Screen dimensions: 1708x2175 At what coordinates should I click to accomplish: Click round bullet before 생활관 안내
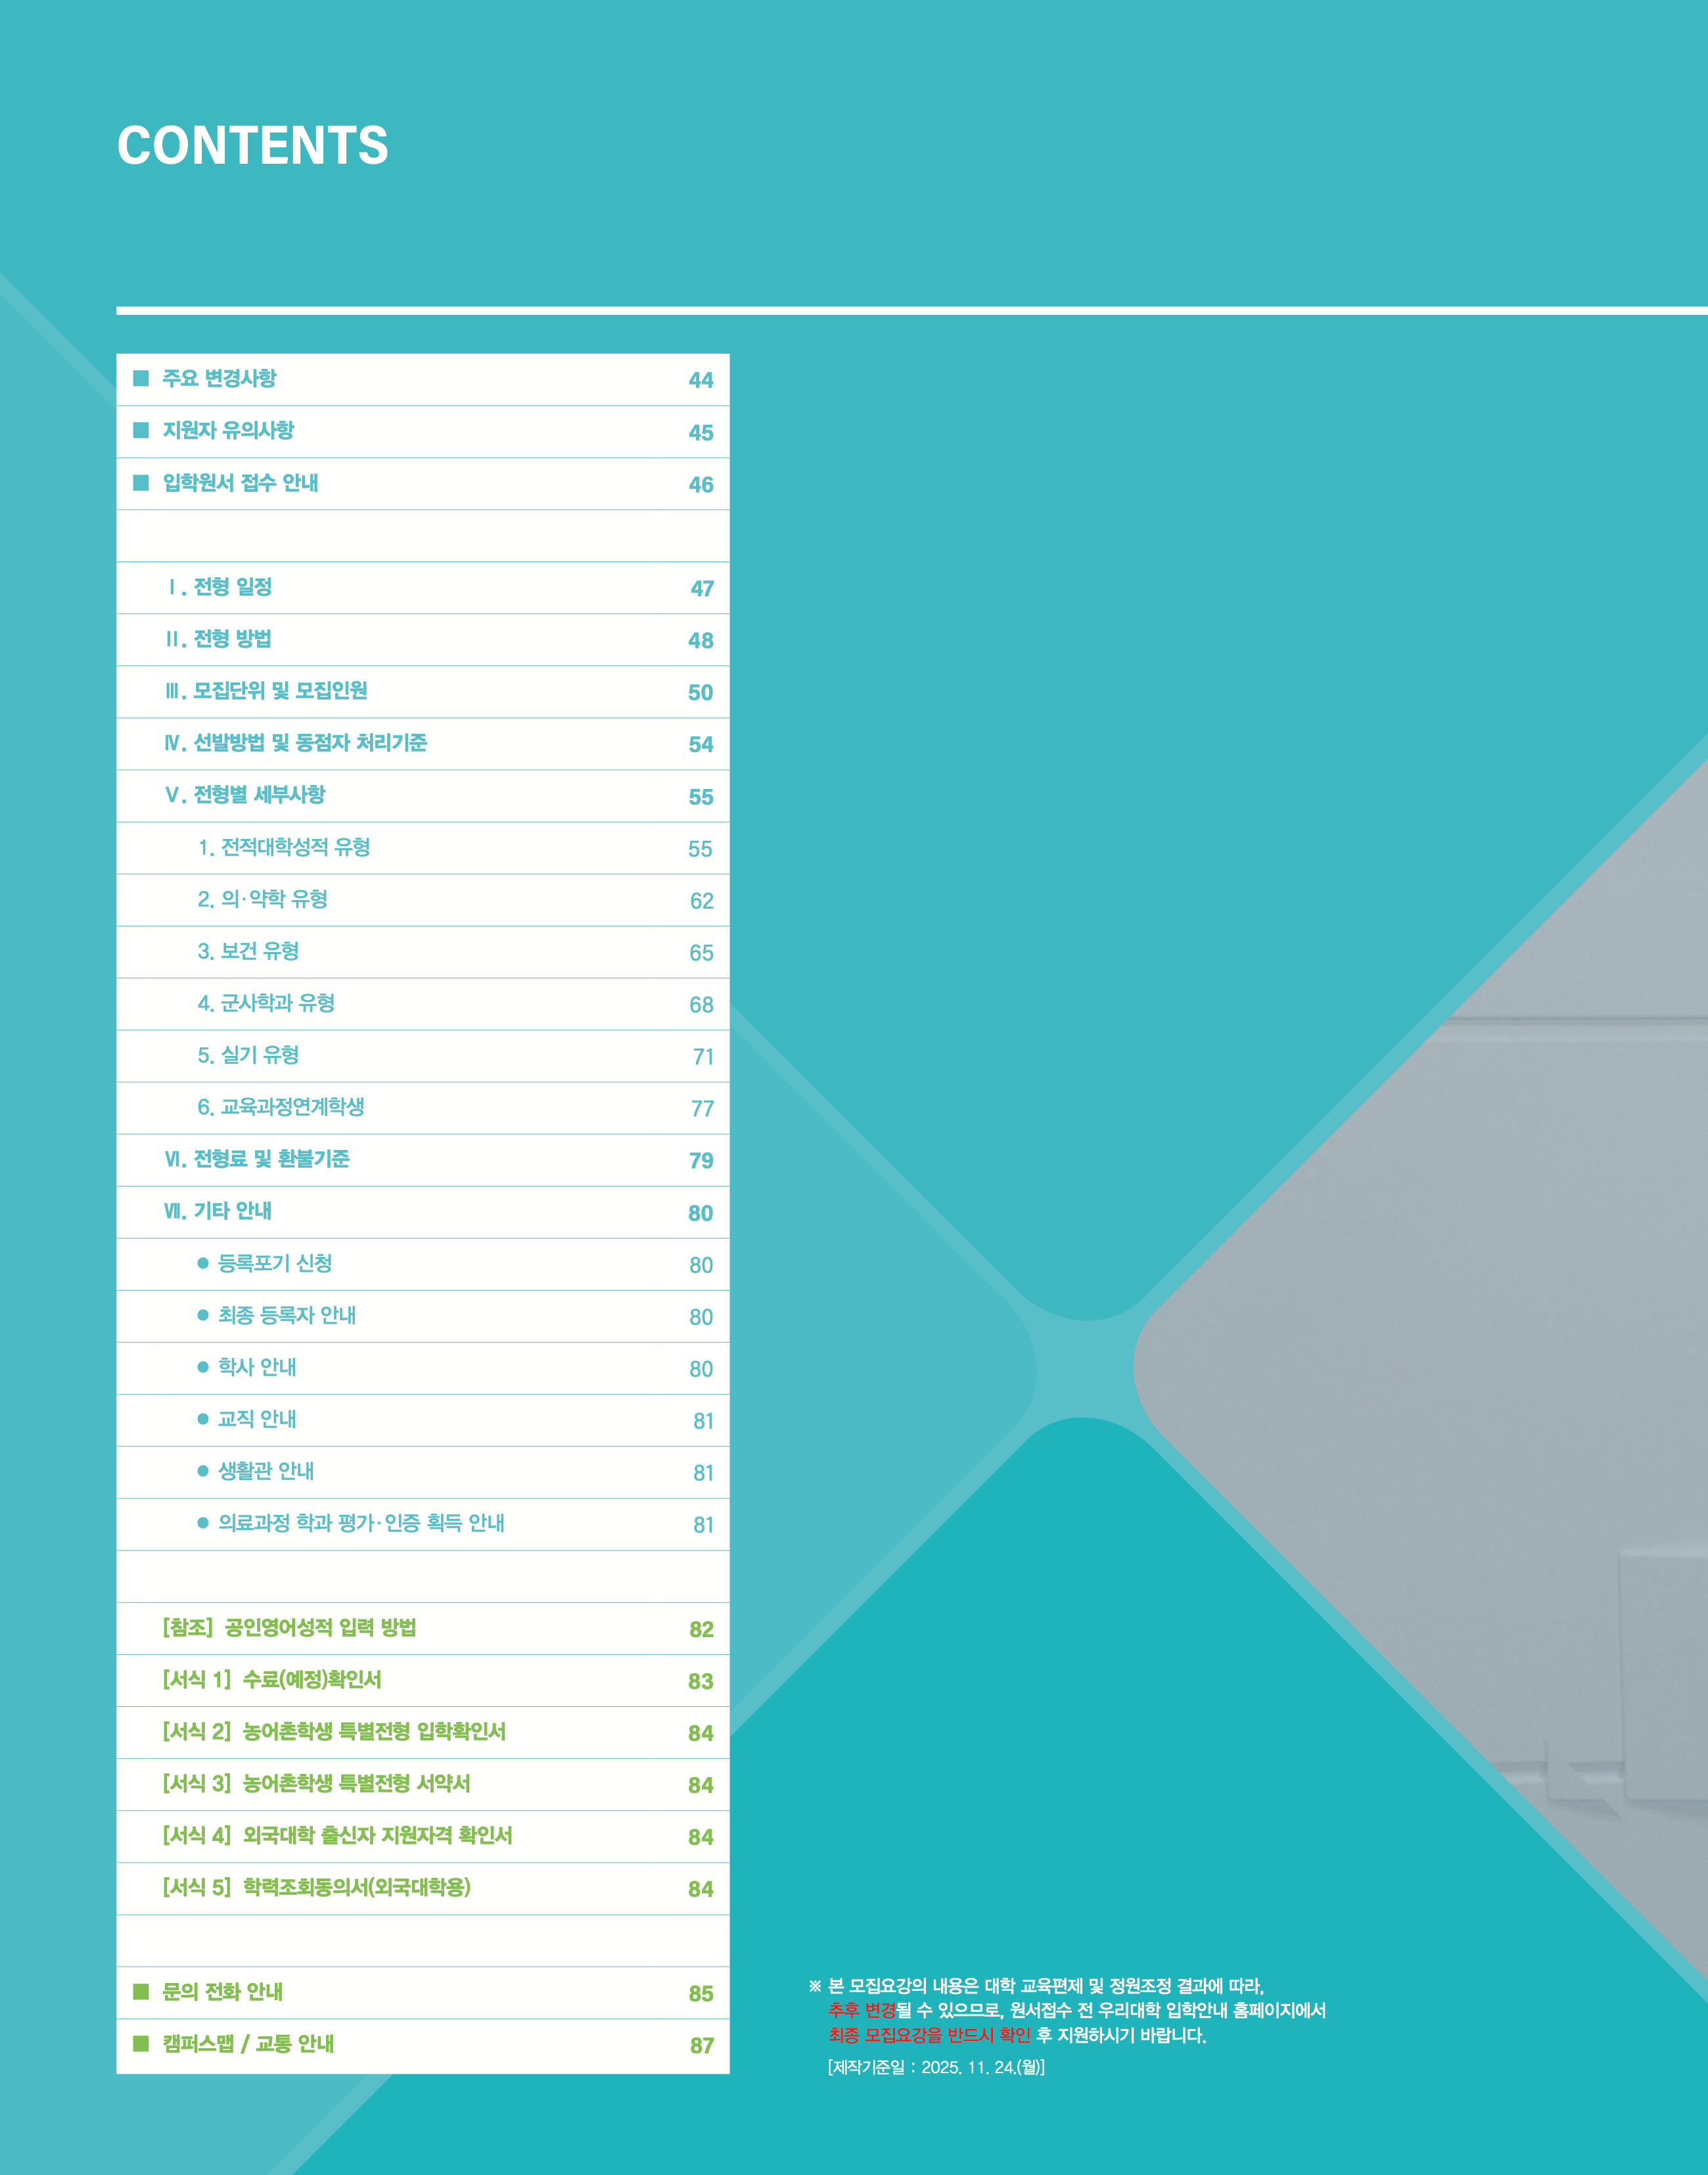(x=203, y=1471)
